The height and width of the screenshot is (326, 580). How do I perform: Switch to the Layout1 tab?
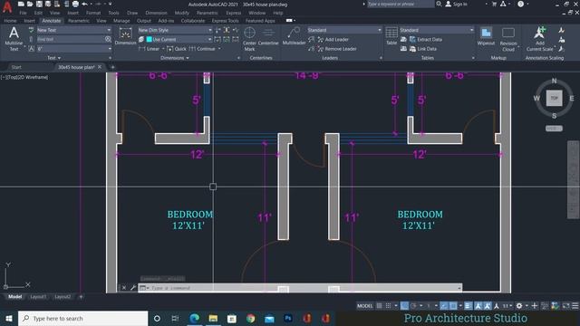[x=38, y=296]
